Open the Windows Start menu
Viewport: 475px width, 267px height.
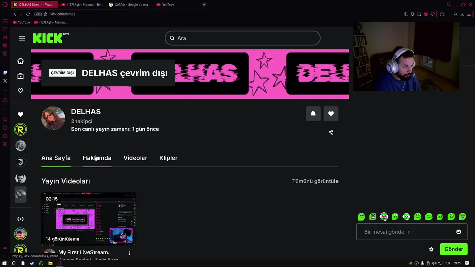pyautogui.click(x=4, y=263)
